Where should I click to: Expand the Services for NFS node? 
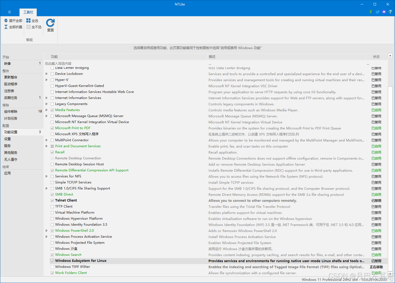pyautogui.click(x=47, y=176)
